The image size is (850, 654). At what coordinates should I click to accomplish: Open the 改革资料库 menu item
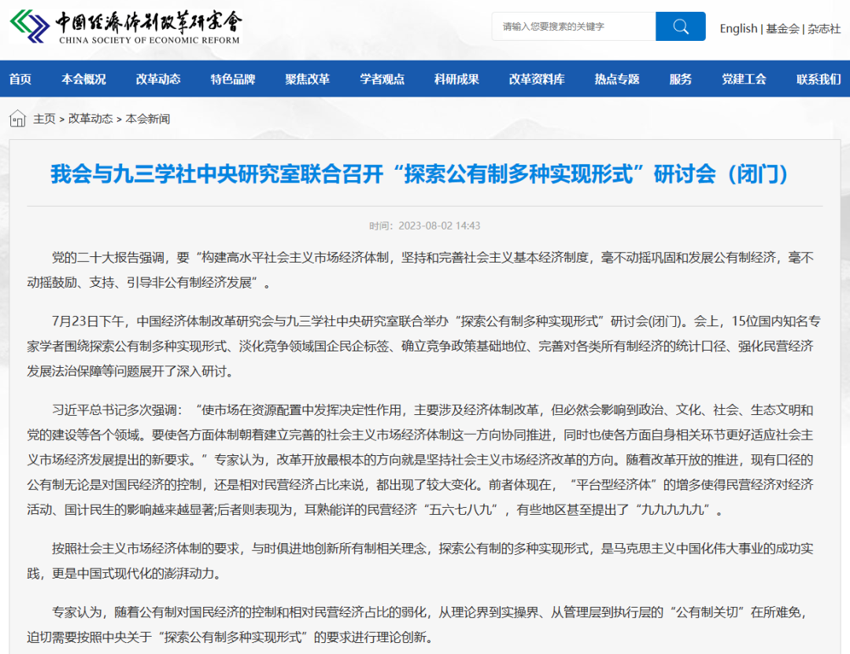pos(536,79)
